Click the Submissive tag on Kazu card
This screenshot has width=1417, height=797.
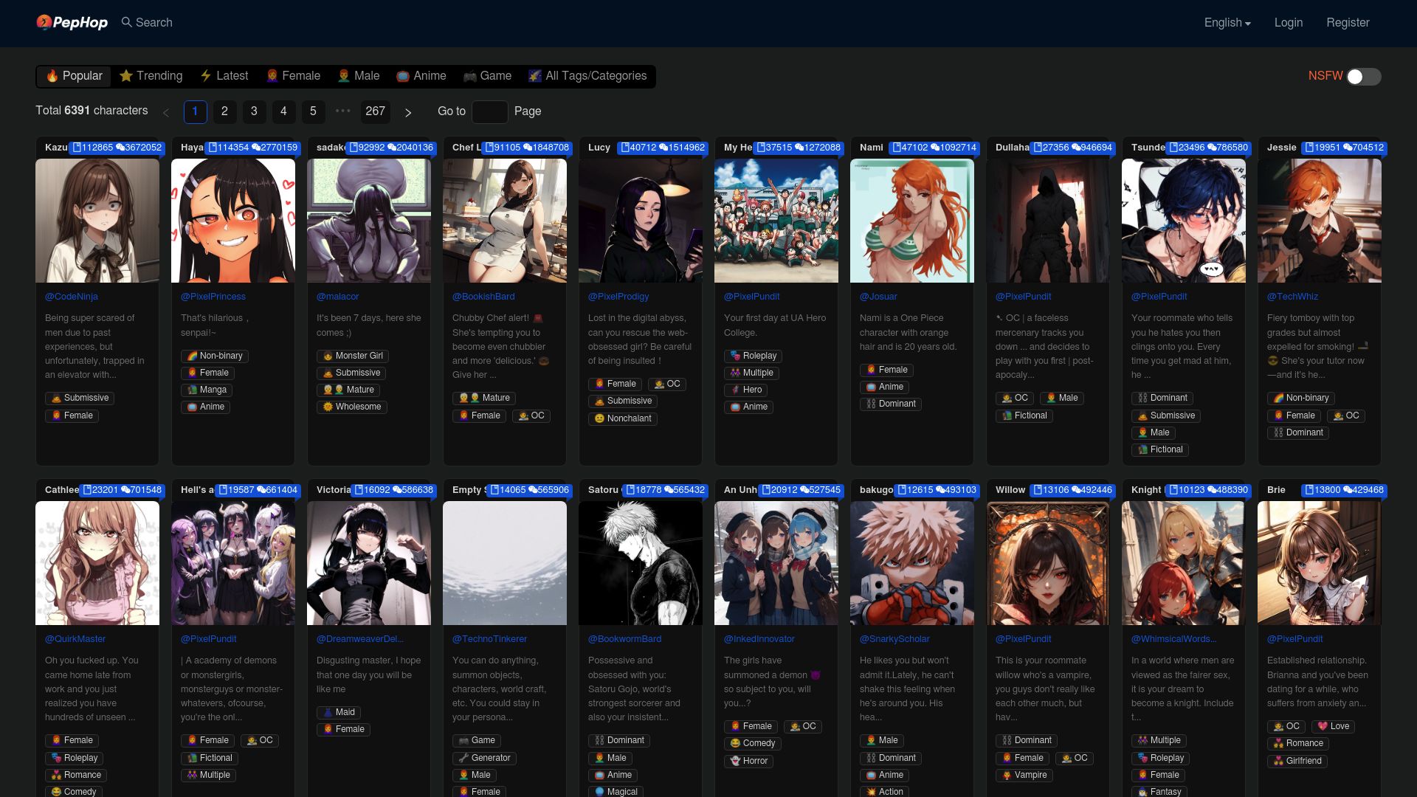(80, 398)
